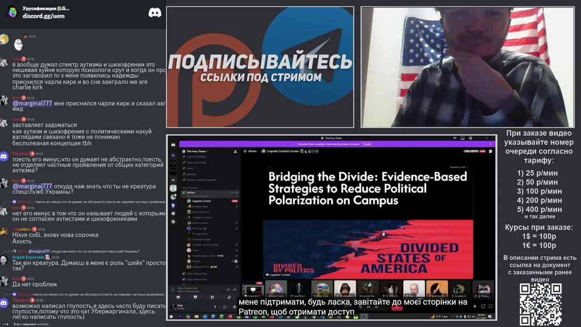The image size is (581, 327).
Task: Click the webcam feed with American flag
Action: pos(468,67)
